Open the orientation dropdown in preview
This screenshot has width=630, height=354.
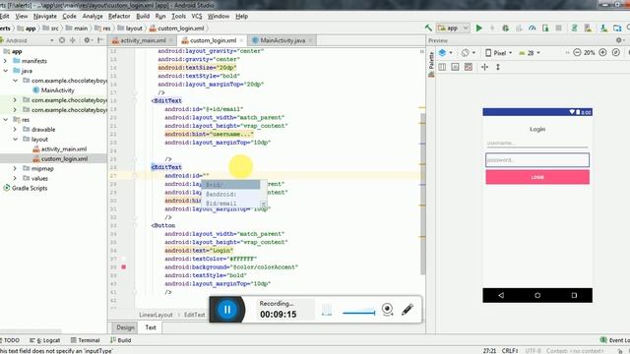(x=469, y=52)
